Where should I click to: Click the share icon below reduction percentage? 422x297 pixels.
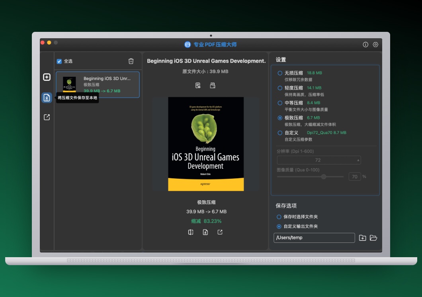pyautogui.click(x=220, y=232)
